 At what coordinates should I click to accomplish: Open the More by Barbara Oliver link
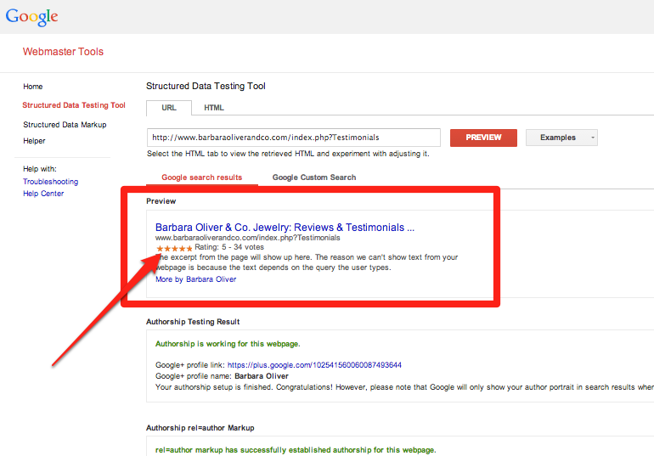(x=195, y=279)
